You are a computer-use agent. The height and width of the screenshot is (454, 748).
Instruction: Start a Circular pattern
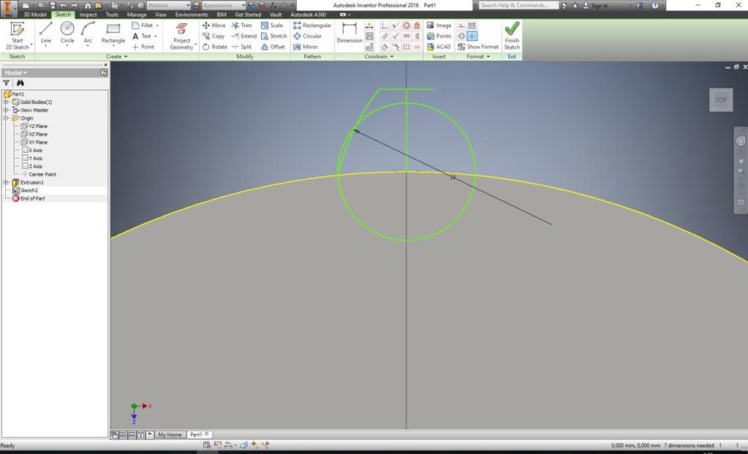click(307, 36)
